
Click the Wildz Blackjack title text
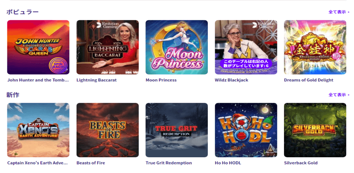pos(231,80)
